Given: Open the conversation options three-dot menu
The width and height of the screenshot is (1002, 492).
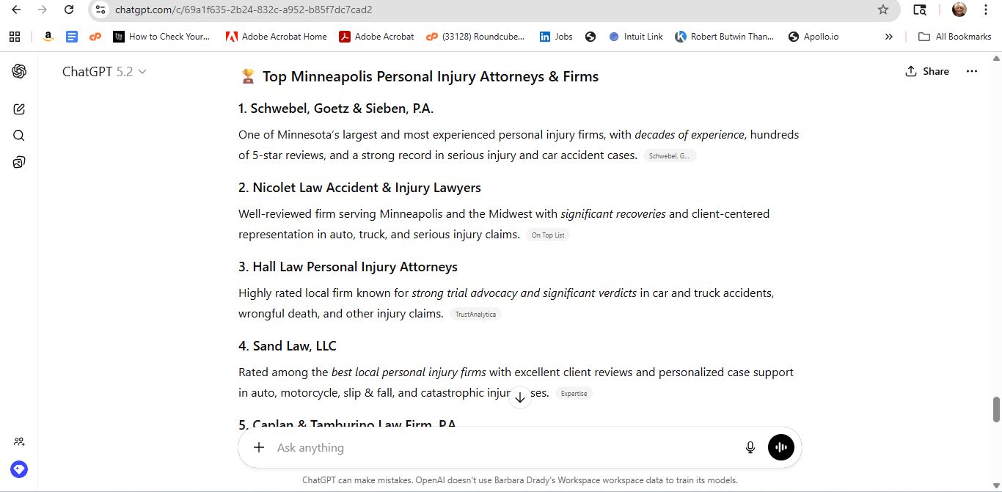Looking at the screenshot, I should point(972,71).
